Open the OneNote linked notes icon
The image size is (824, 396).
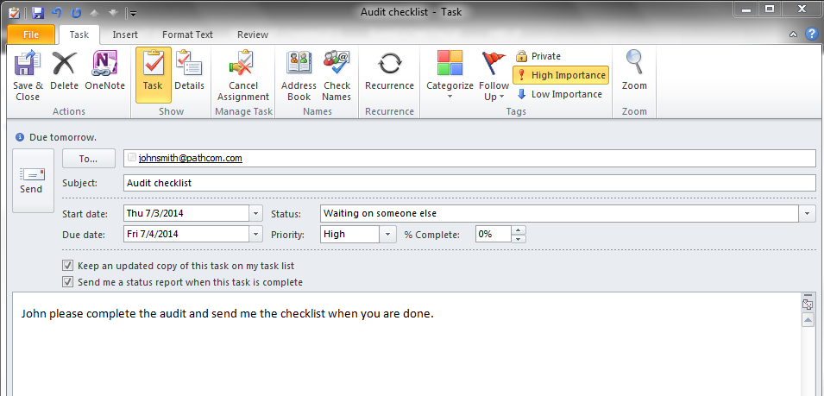pyautogui.click(x=104, y=71)
